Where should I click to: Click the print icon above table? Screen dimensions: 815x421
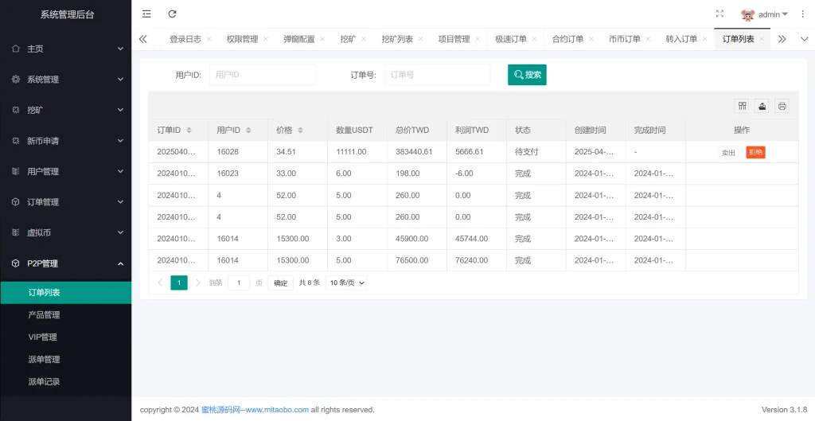pos(782,106)
